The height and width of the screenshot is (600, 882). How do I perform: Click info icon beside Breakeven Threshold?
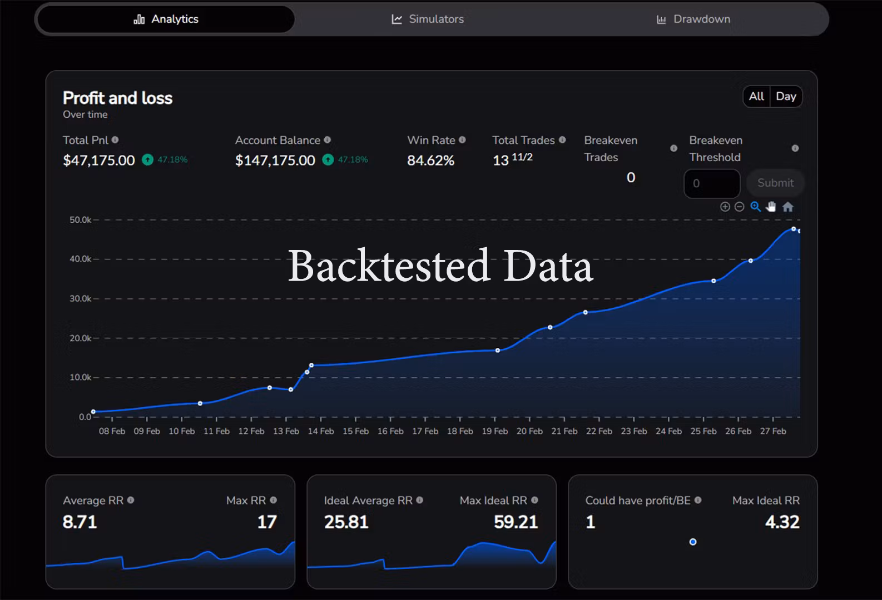pyautogui.click(x=795, y=148)
